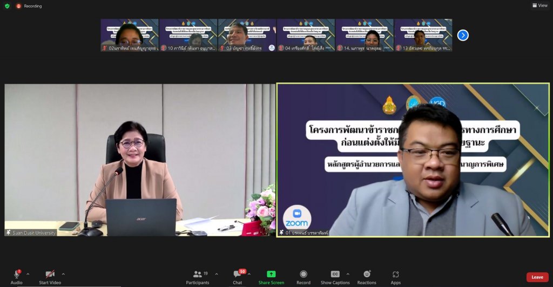
Task: Start Video with the camera icon
Action: coord(50,275)
